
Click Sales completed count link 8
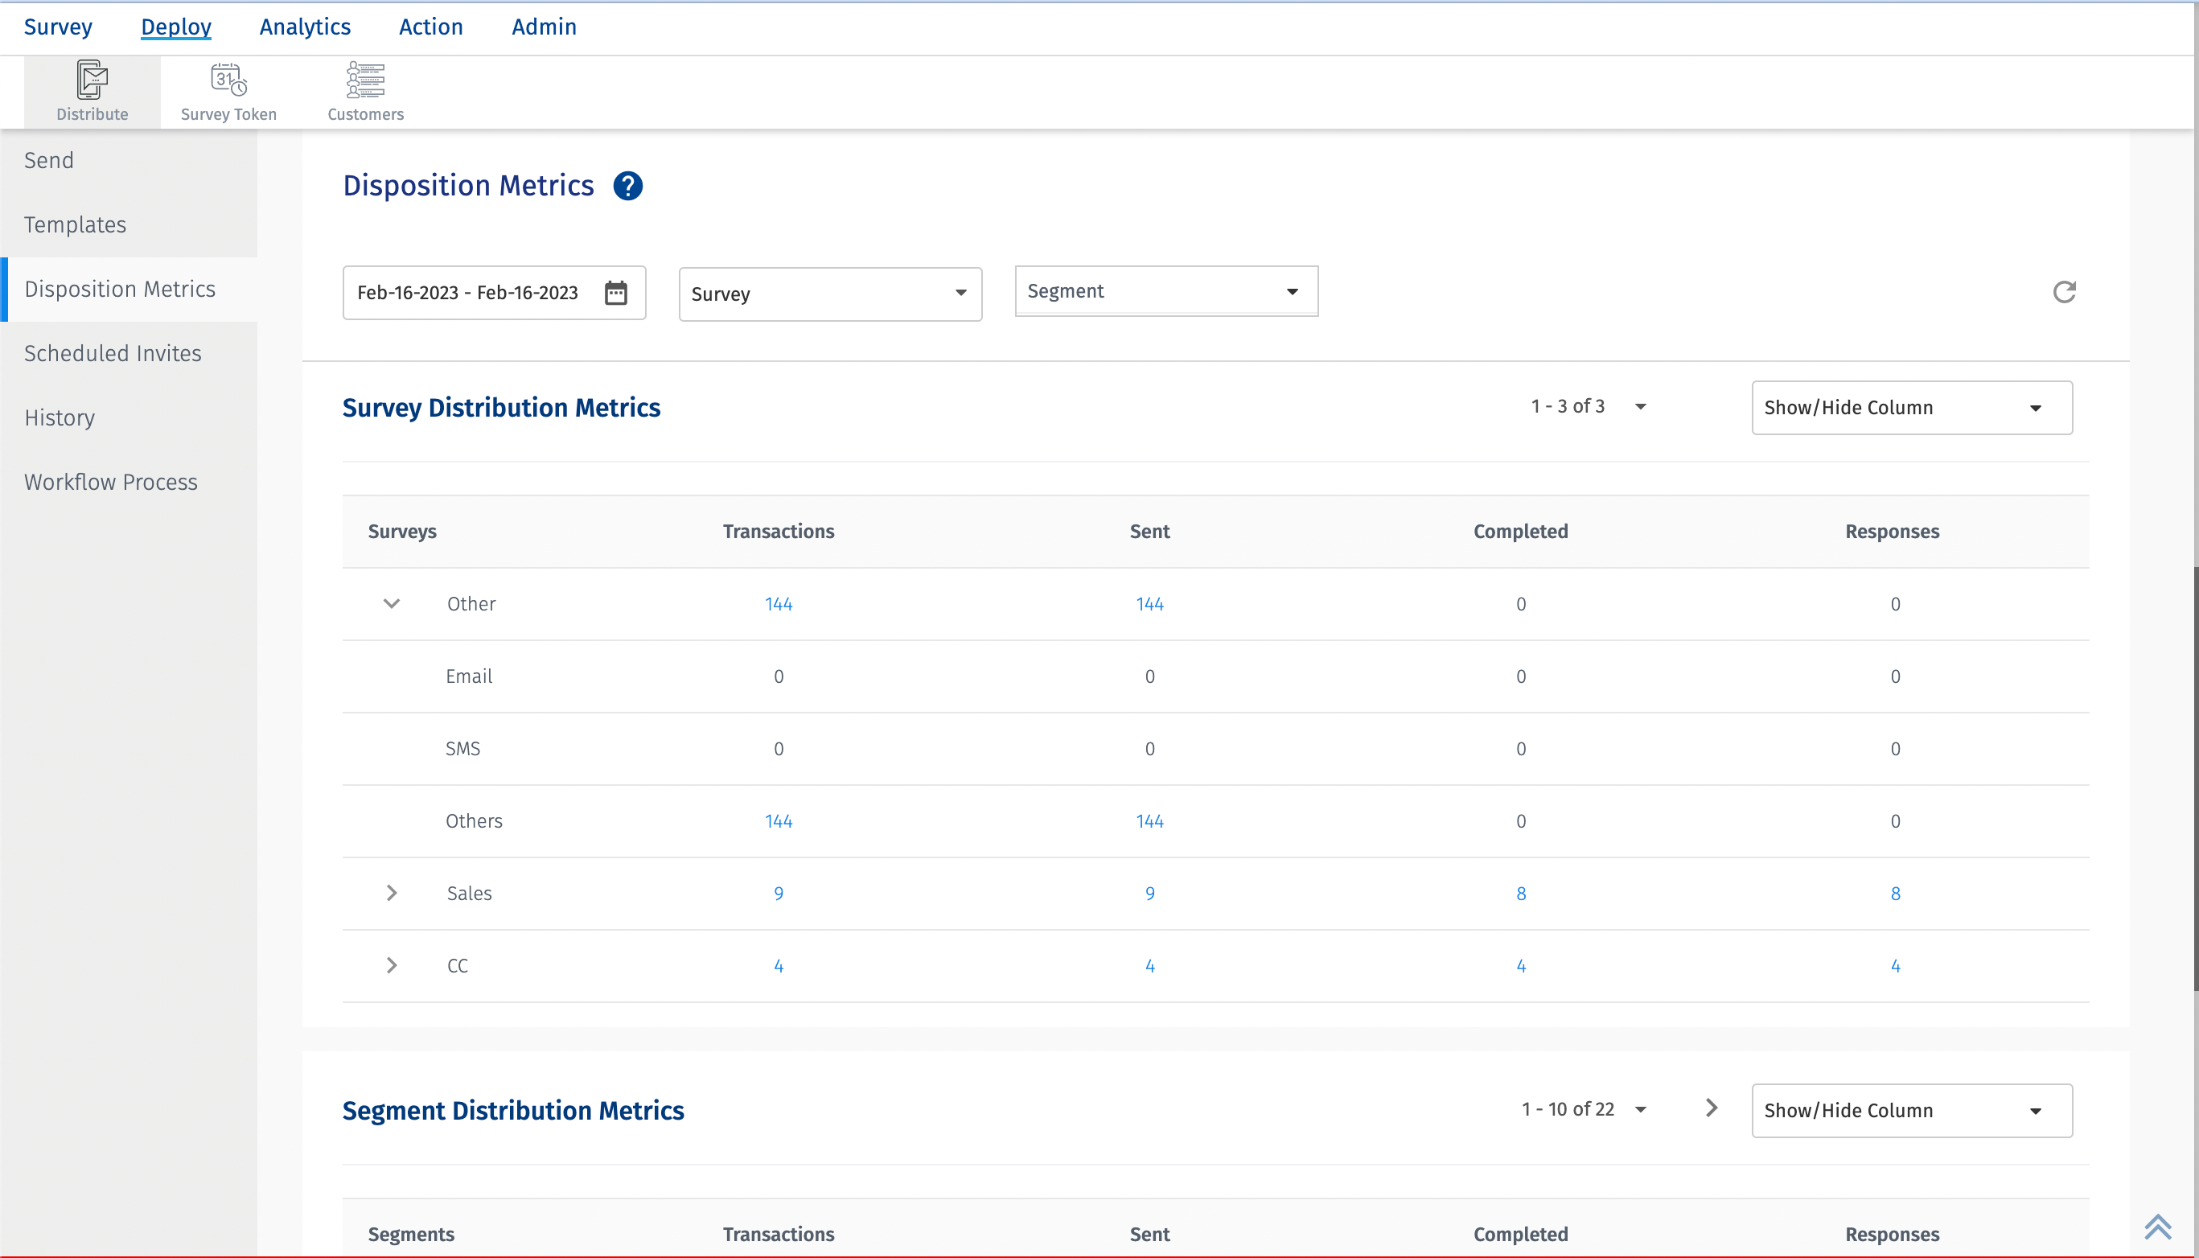point(1521,894)
